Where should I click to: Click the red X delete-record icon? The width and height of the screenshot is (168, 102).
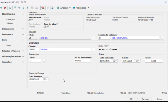tap(5, 8)
